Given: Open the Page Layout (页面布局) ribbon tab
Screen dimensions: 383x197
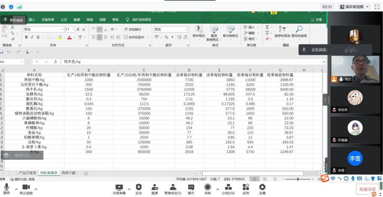Looking at the screenshot, I should click(48, 20).
